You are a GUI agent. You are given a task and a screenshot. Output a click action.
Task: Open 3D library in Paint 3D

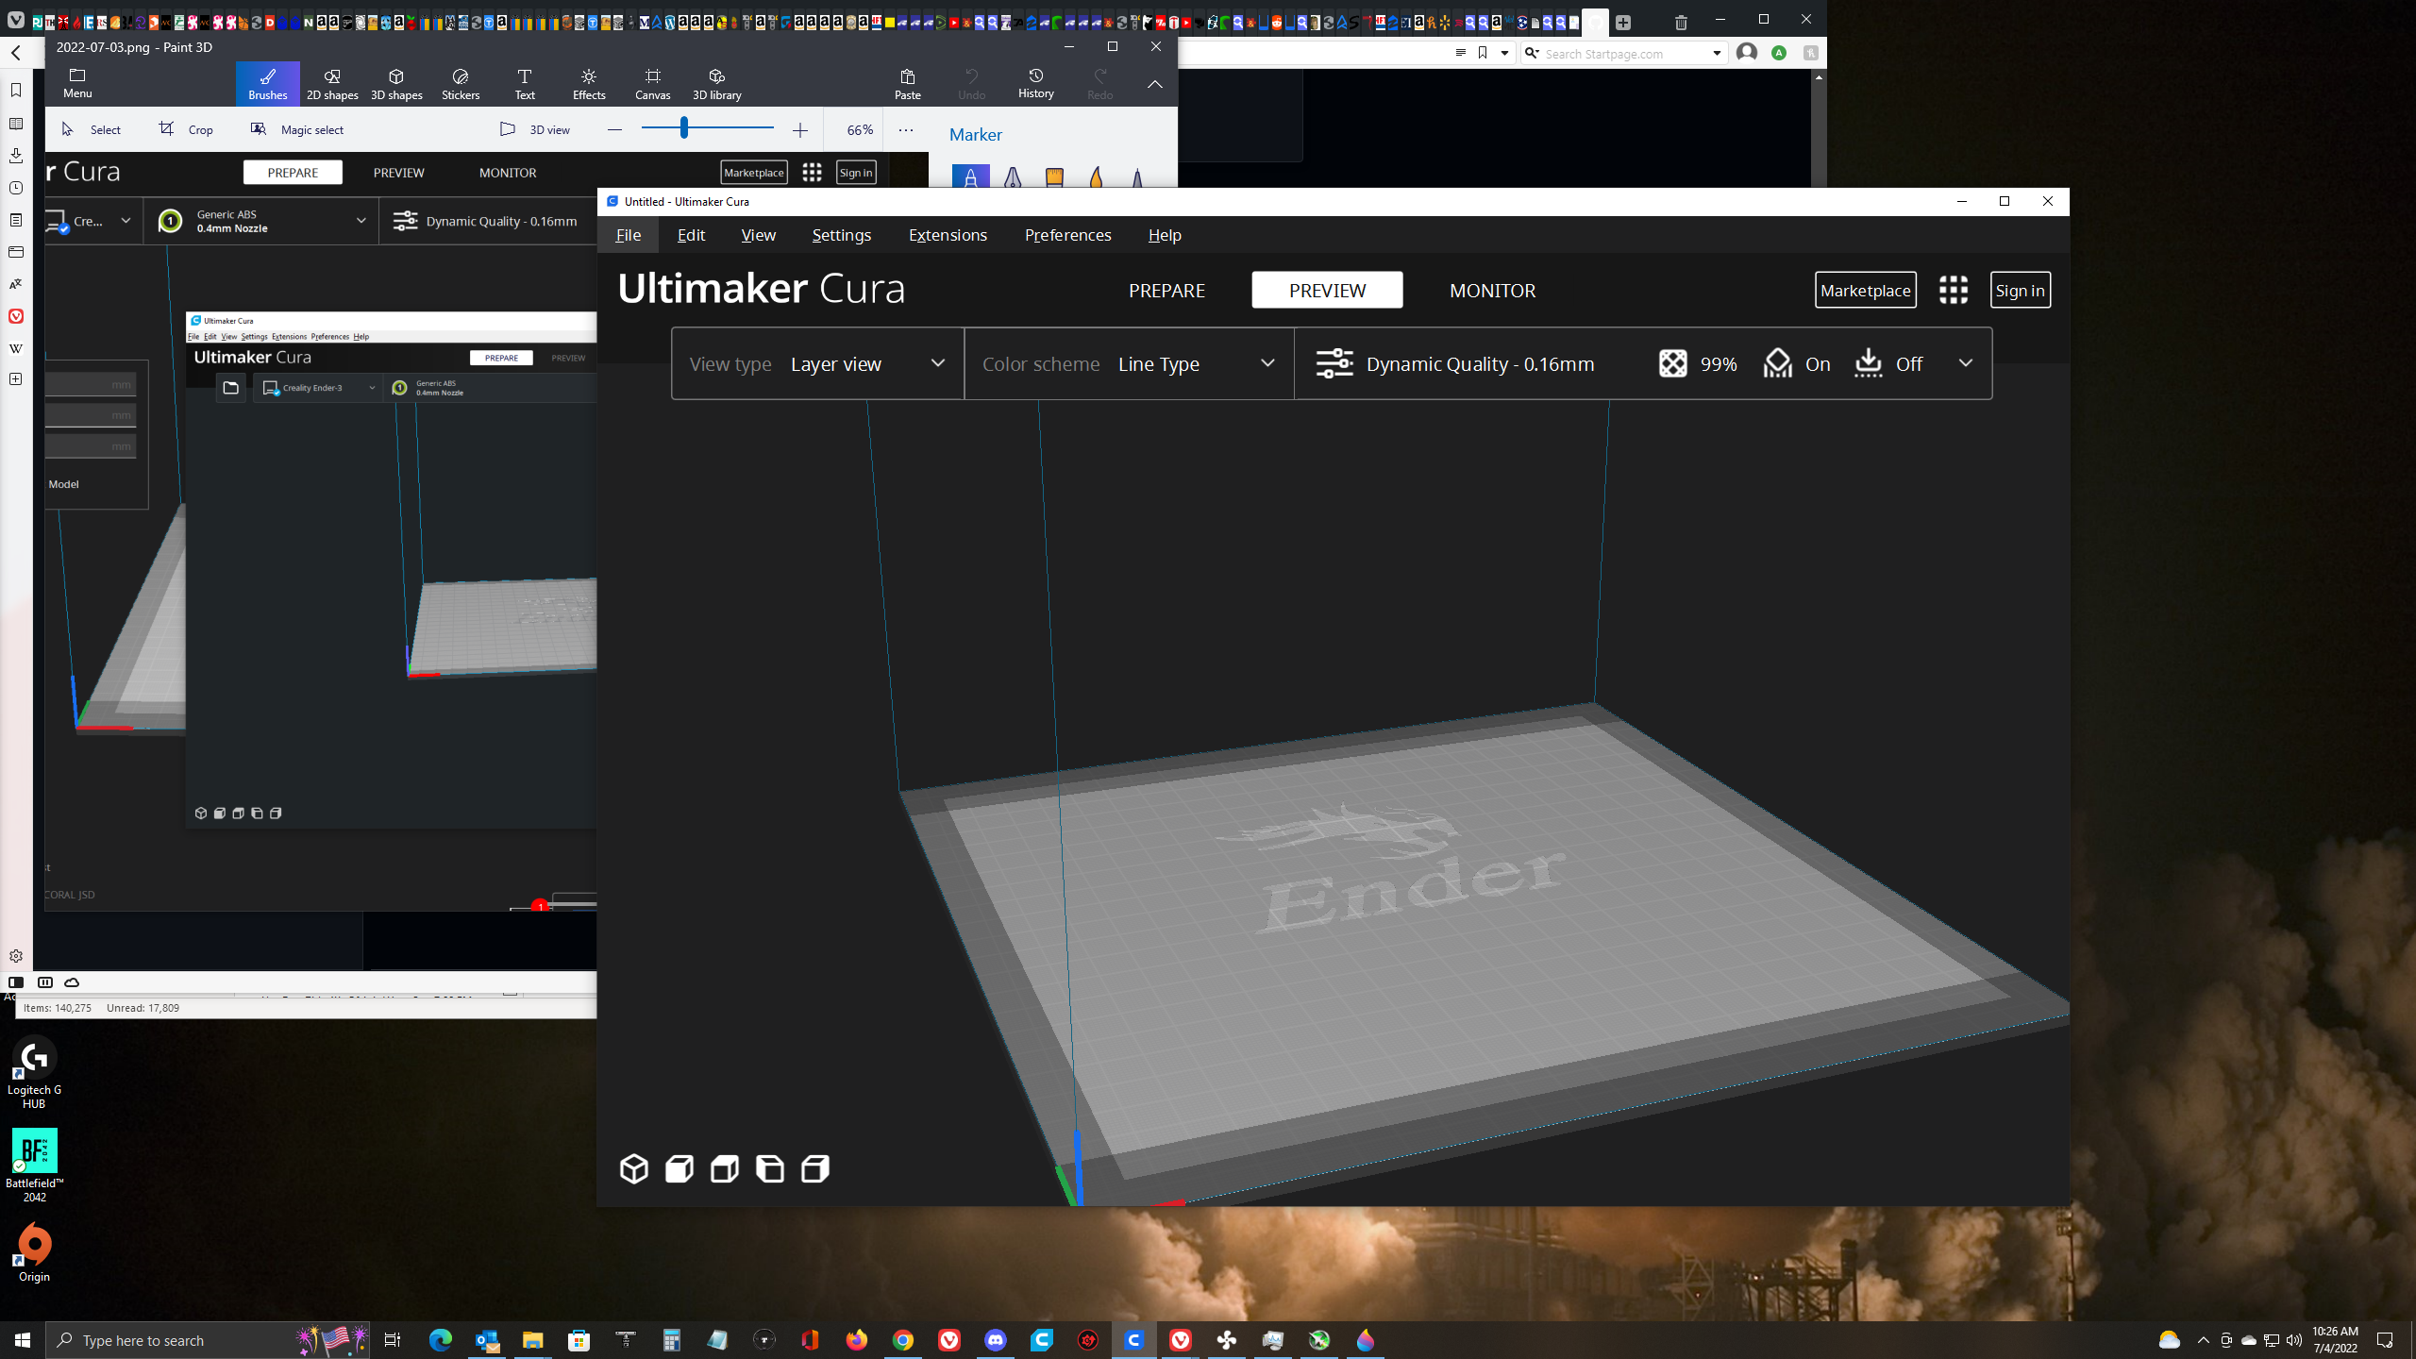(717, 84)
